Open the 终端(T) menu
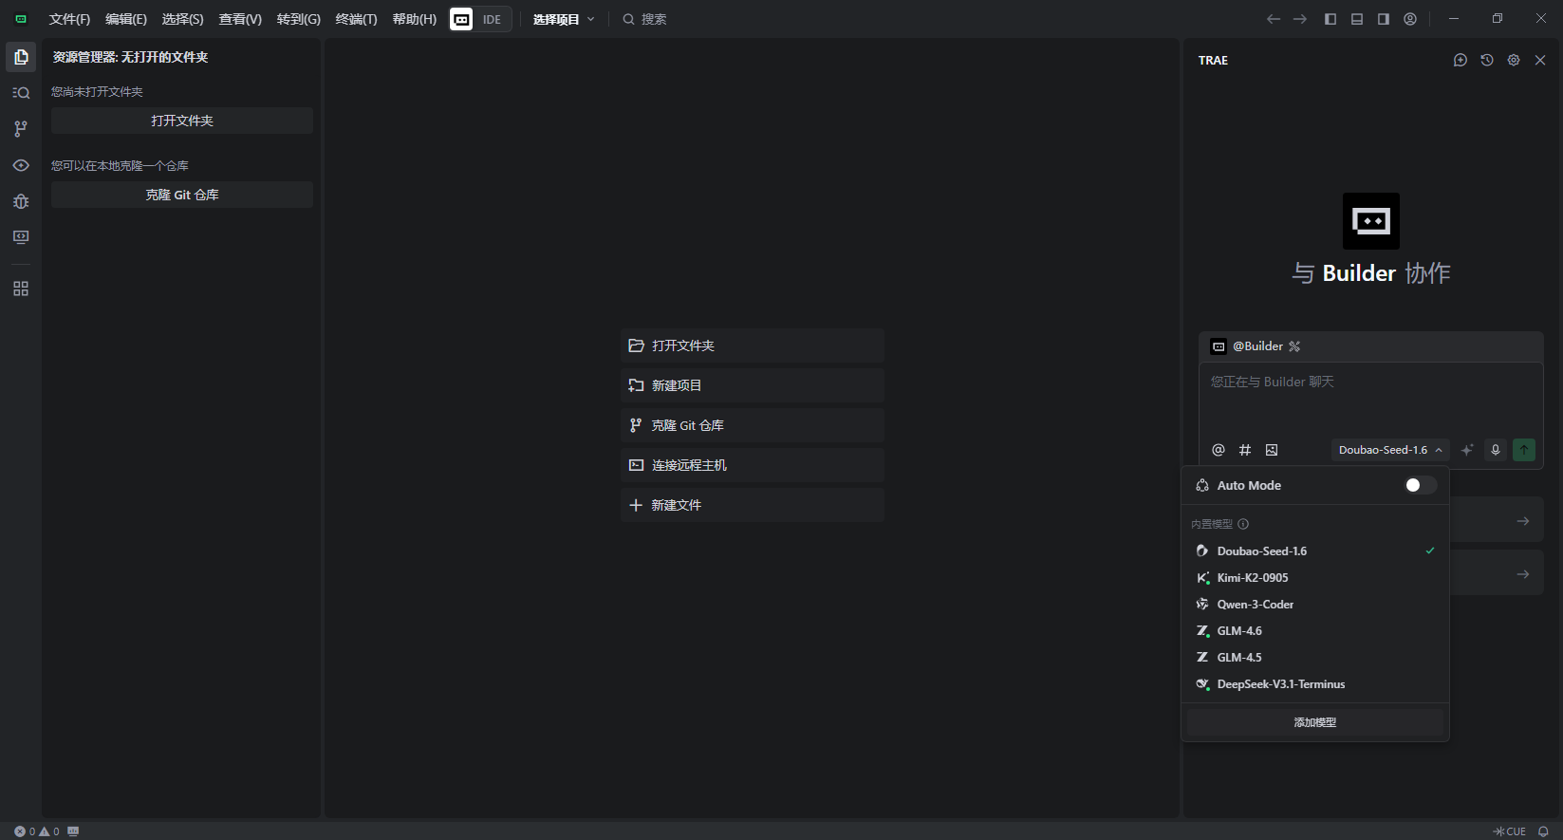Viewport: 1563px width, 840px height. click(357, 19)
